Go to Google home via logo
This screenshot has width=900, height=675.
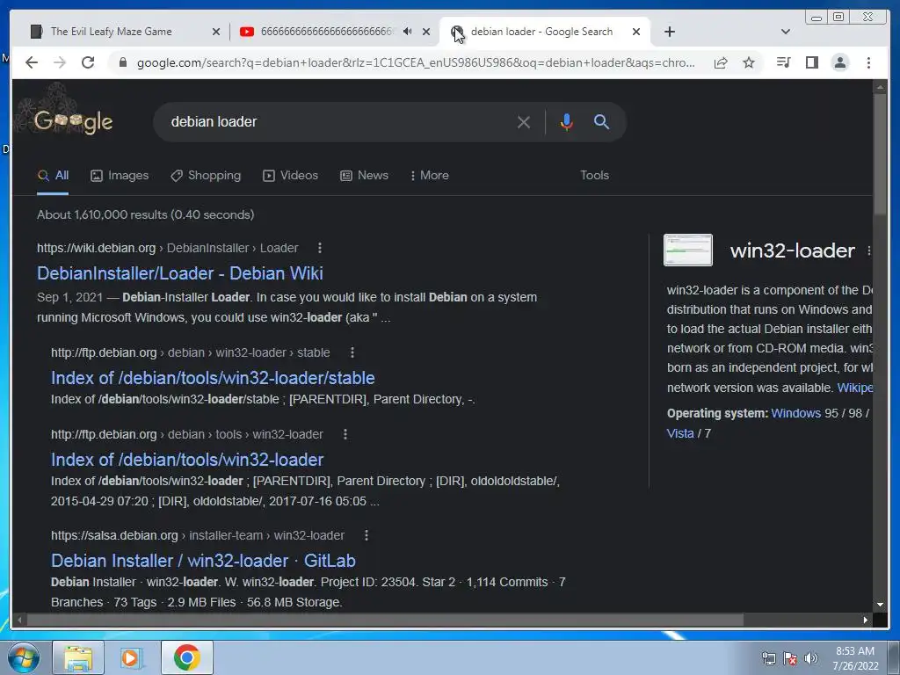click(x=73, y=121)
